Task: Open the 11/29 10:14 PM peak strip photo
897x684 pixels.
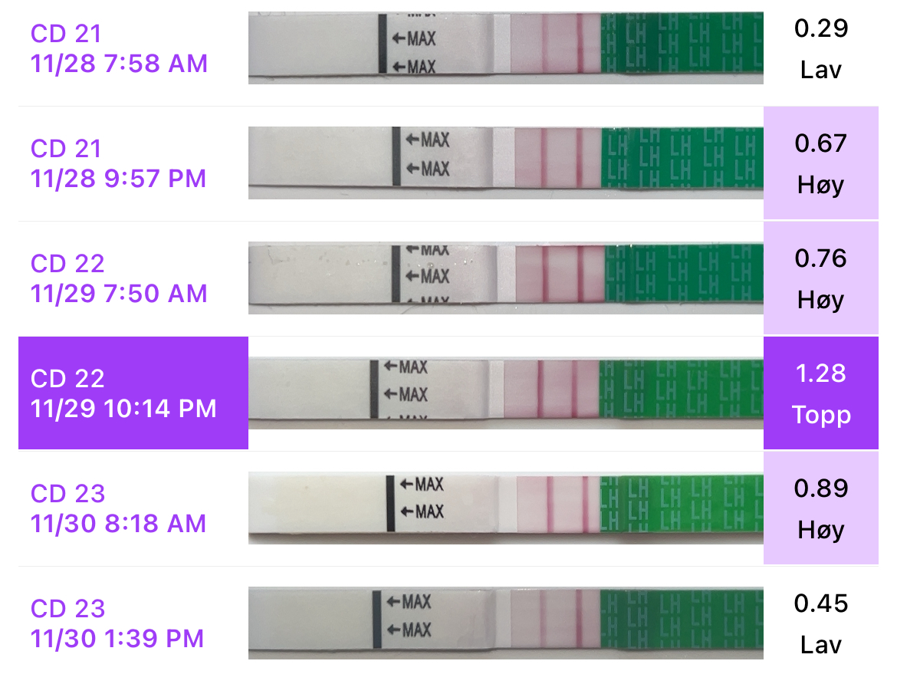Action: 505,390
